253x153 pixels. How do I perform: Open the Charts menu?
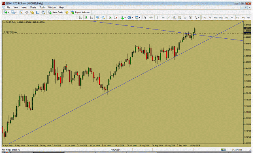coord(33,7)
